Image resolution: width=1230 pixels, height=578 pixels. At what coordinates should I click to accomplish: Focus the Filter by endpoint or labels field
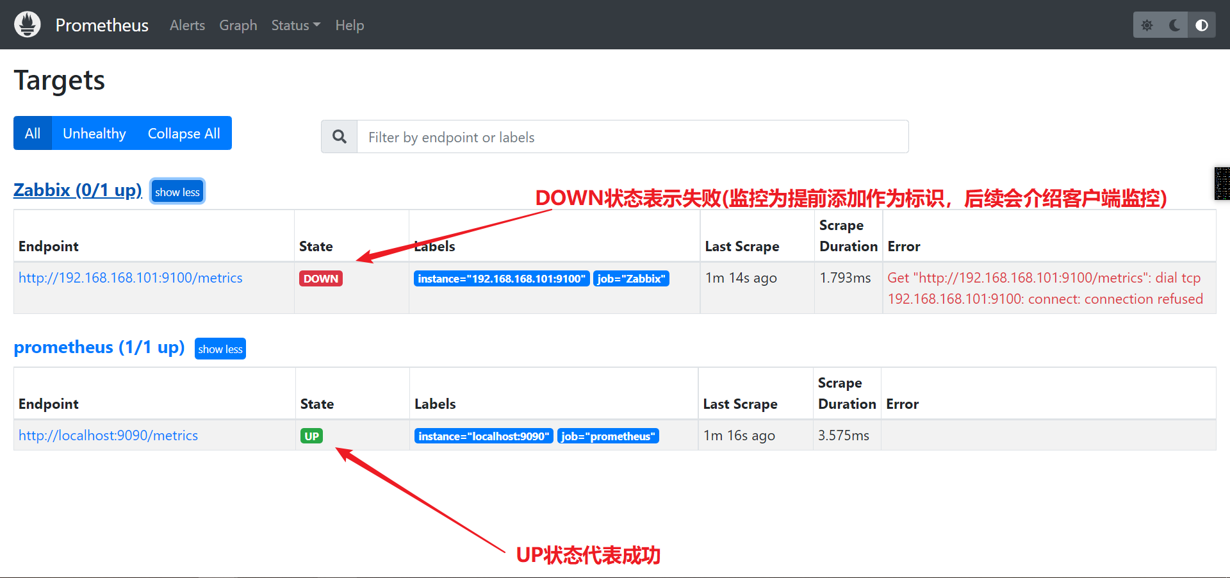(632, 136)
